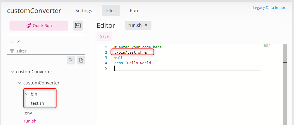Collapse the bin folder
294x125 pixels.
pos(27,94)
